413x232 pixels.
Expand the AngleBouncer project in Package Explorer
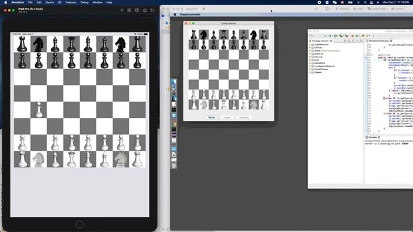(310, 44)
